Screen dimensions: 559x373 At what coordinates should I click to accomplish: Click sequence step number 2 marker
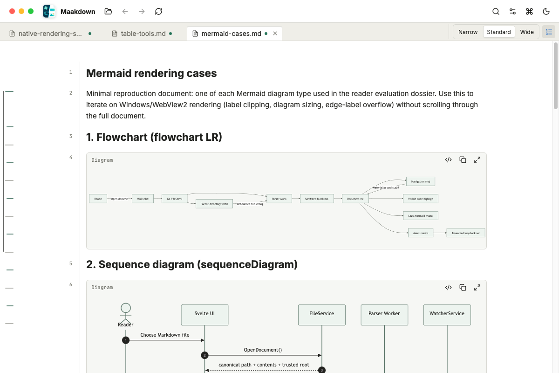point(205,355)
